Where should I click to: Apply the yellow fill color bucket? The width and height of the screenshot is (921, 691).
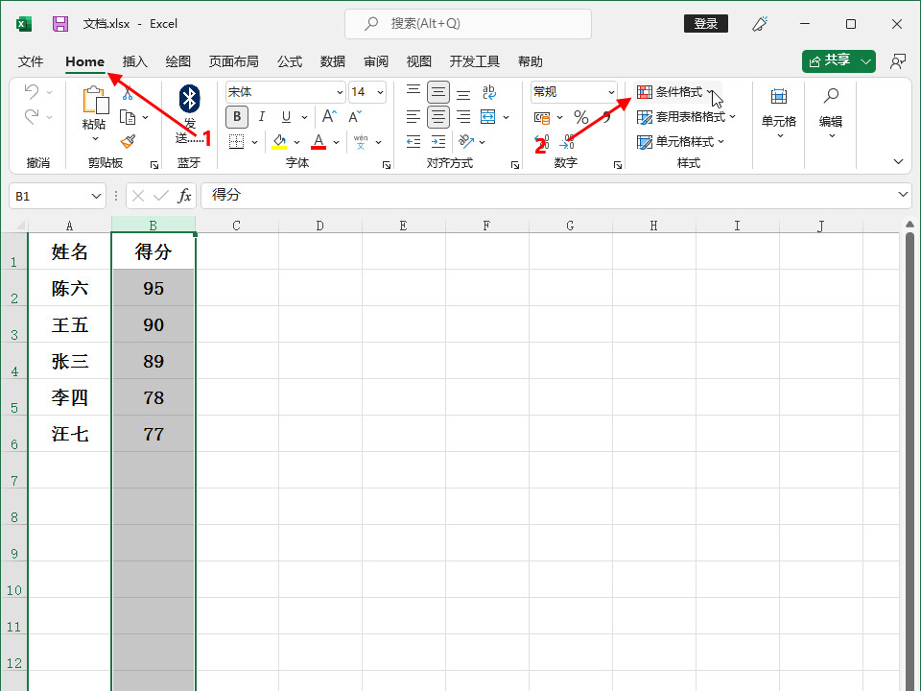(x=279, y=142)
